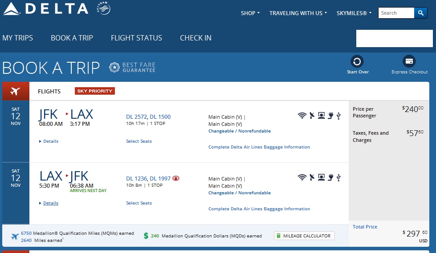The width and height of the screenshot is (436, 253).
Task: Click inside the Search text field
Action: pyautogui.click(x=396, y=13)
